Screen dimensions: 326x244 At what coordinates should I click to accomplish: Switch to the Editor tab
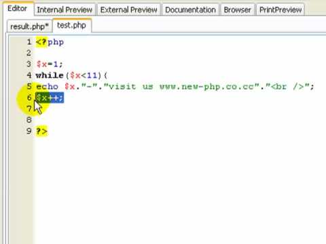[x=18, y=9]
